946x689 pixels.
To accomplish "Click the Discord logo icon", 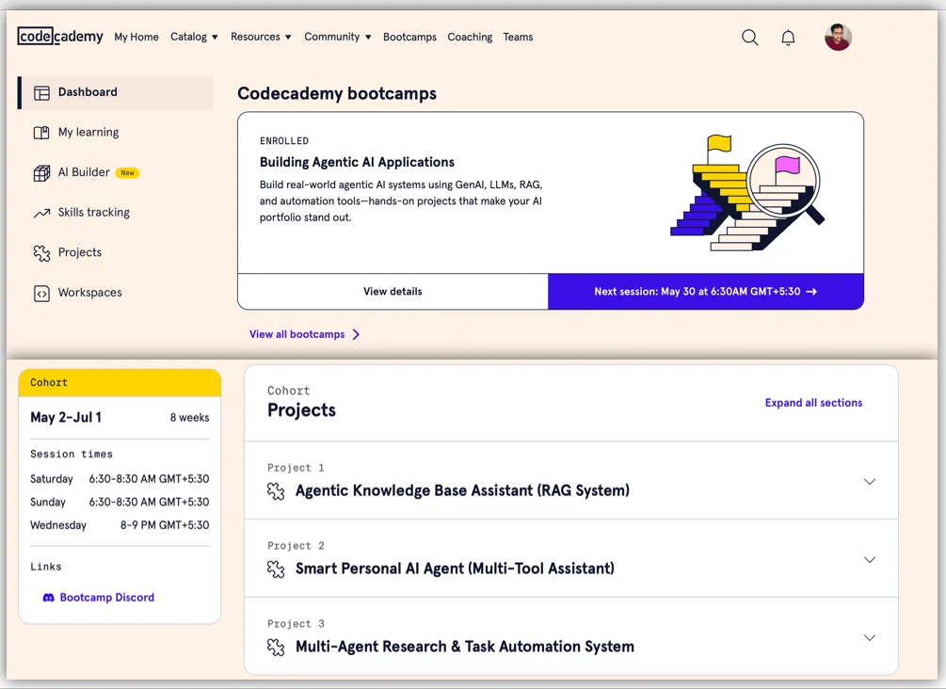I will 48,598.
